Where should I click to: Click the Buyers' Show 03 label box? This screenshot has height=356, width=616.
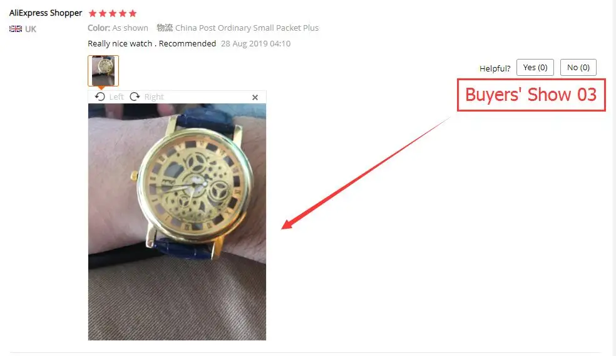[531, 95]
